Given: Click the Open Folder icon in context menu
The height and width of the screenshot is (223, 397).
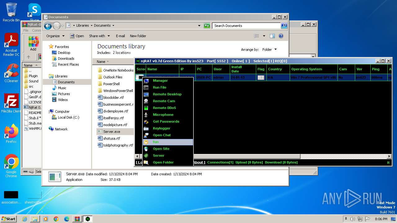Looking at the screenshot, I should [146, 163].
